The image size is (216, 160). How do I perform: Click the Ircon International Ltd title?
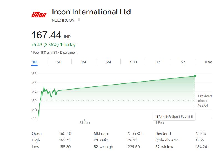pos(91,12)
